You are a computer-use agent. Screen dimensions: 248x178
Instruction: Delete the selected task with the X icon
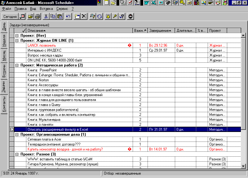84,16
